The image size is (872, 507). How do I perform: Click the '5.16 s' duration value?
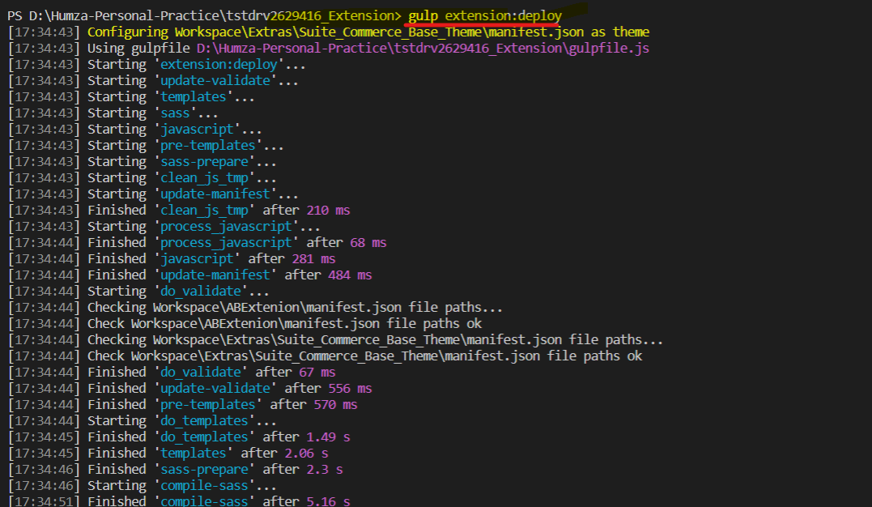point(328,501)
